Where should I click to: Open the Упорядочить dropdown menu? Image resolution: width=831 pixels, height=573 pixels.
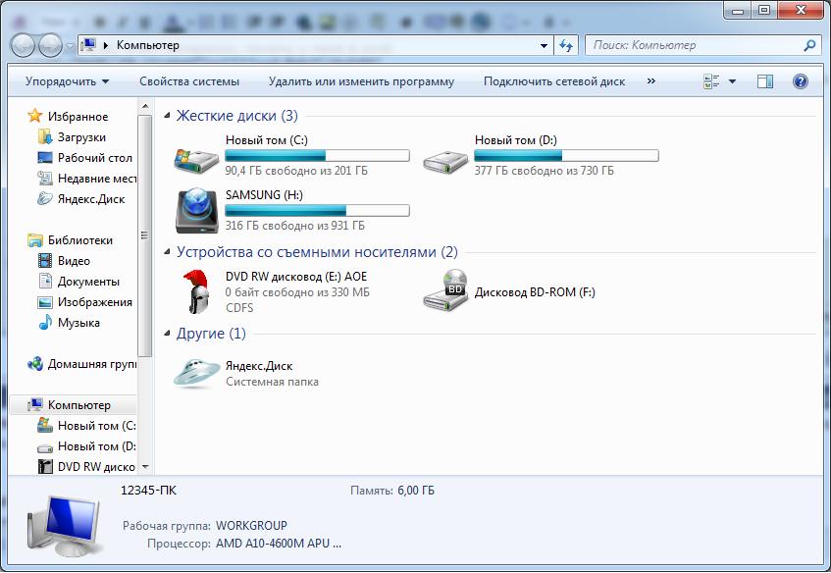(67, 81)
